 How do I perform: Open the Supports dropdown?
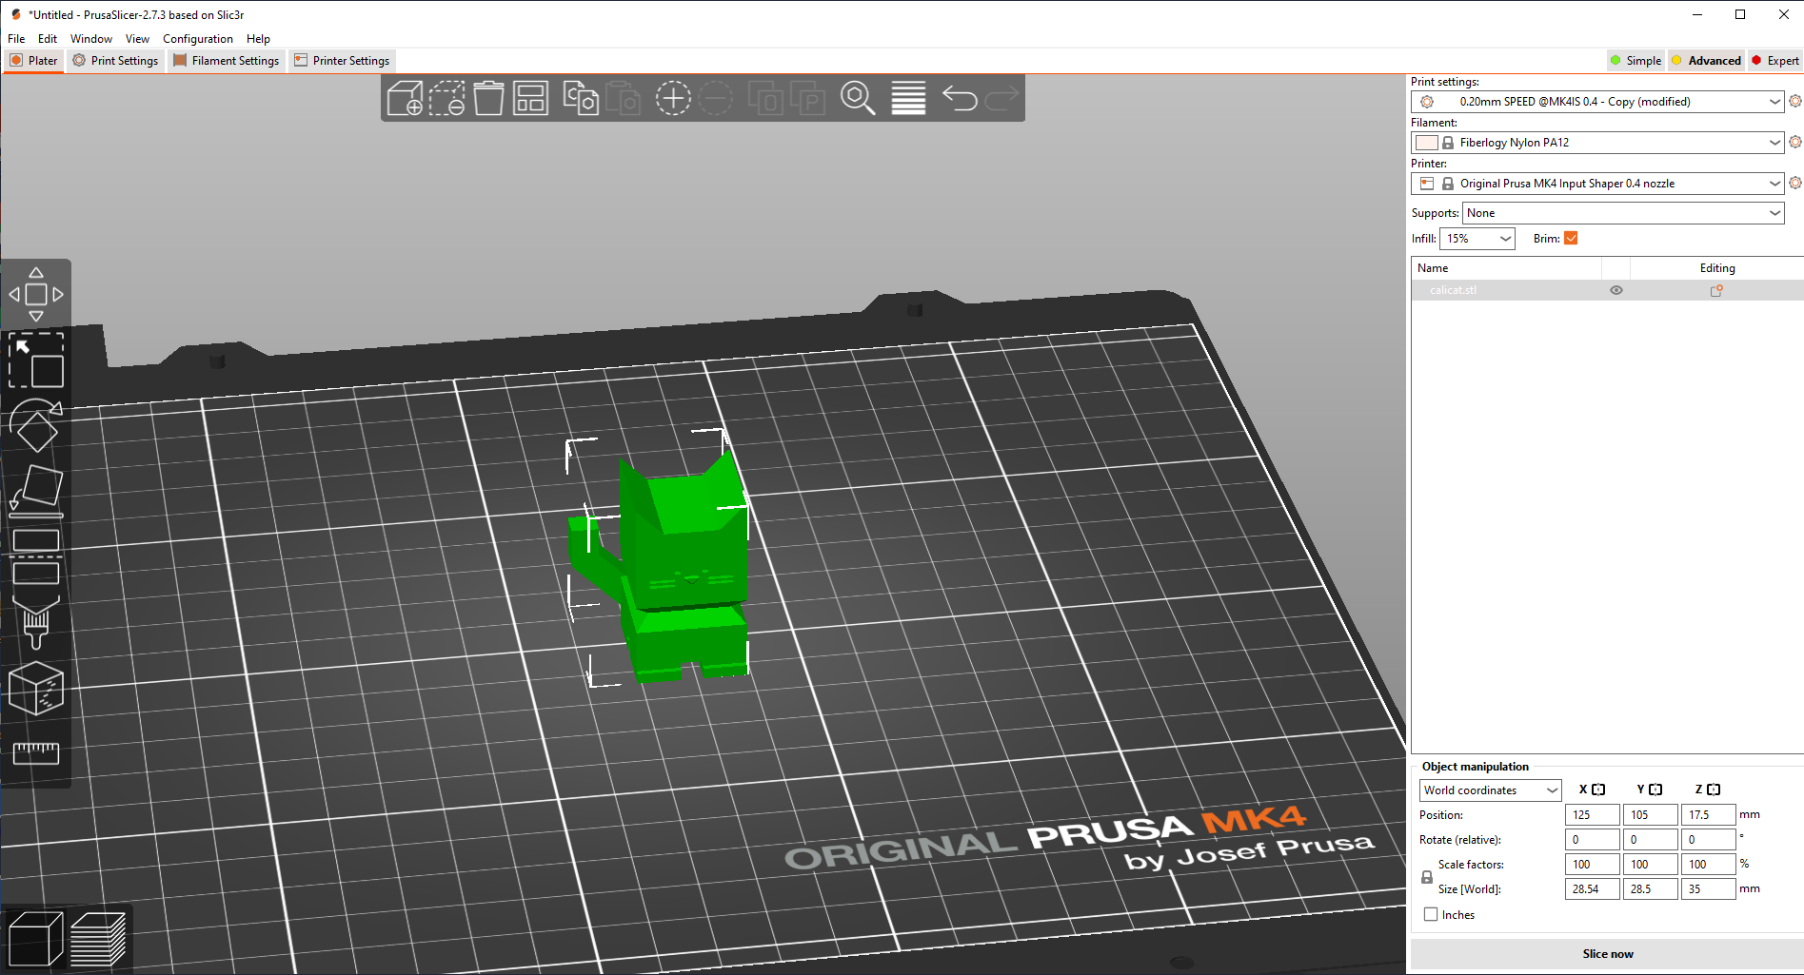coord(1623,213)
